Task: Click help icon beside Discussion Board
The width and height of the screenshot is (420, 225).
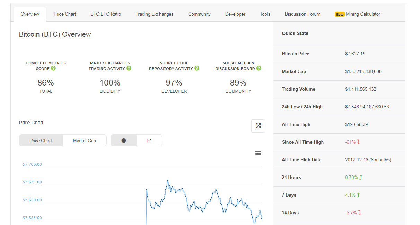Action: point(259,68)
